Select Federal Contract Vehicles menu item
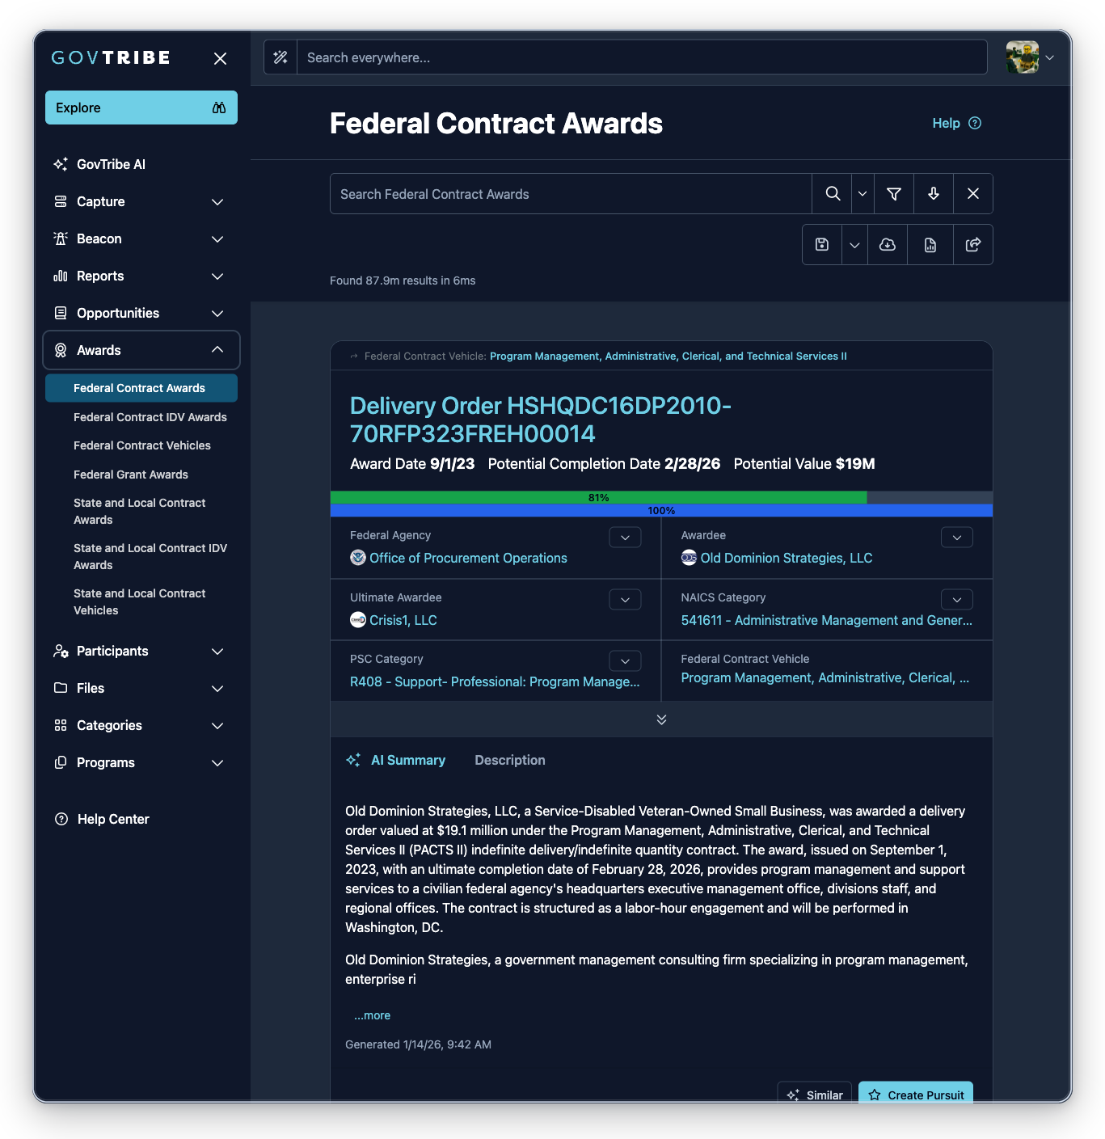This screenshot has width=1105, height=1139. click(142, 445)
